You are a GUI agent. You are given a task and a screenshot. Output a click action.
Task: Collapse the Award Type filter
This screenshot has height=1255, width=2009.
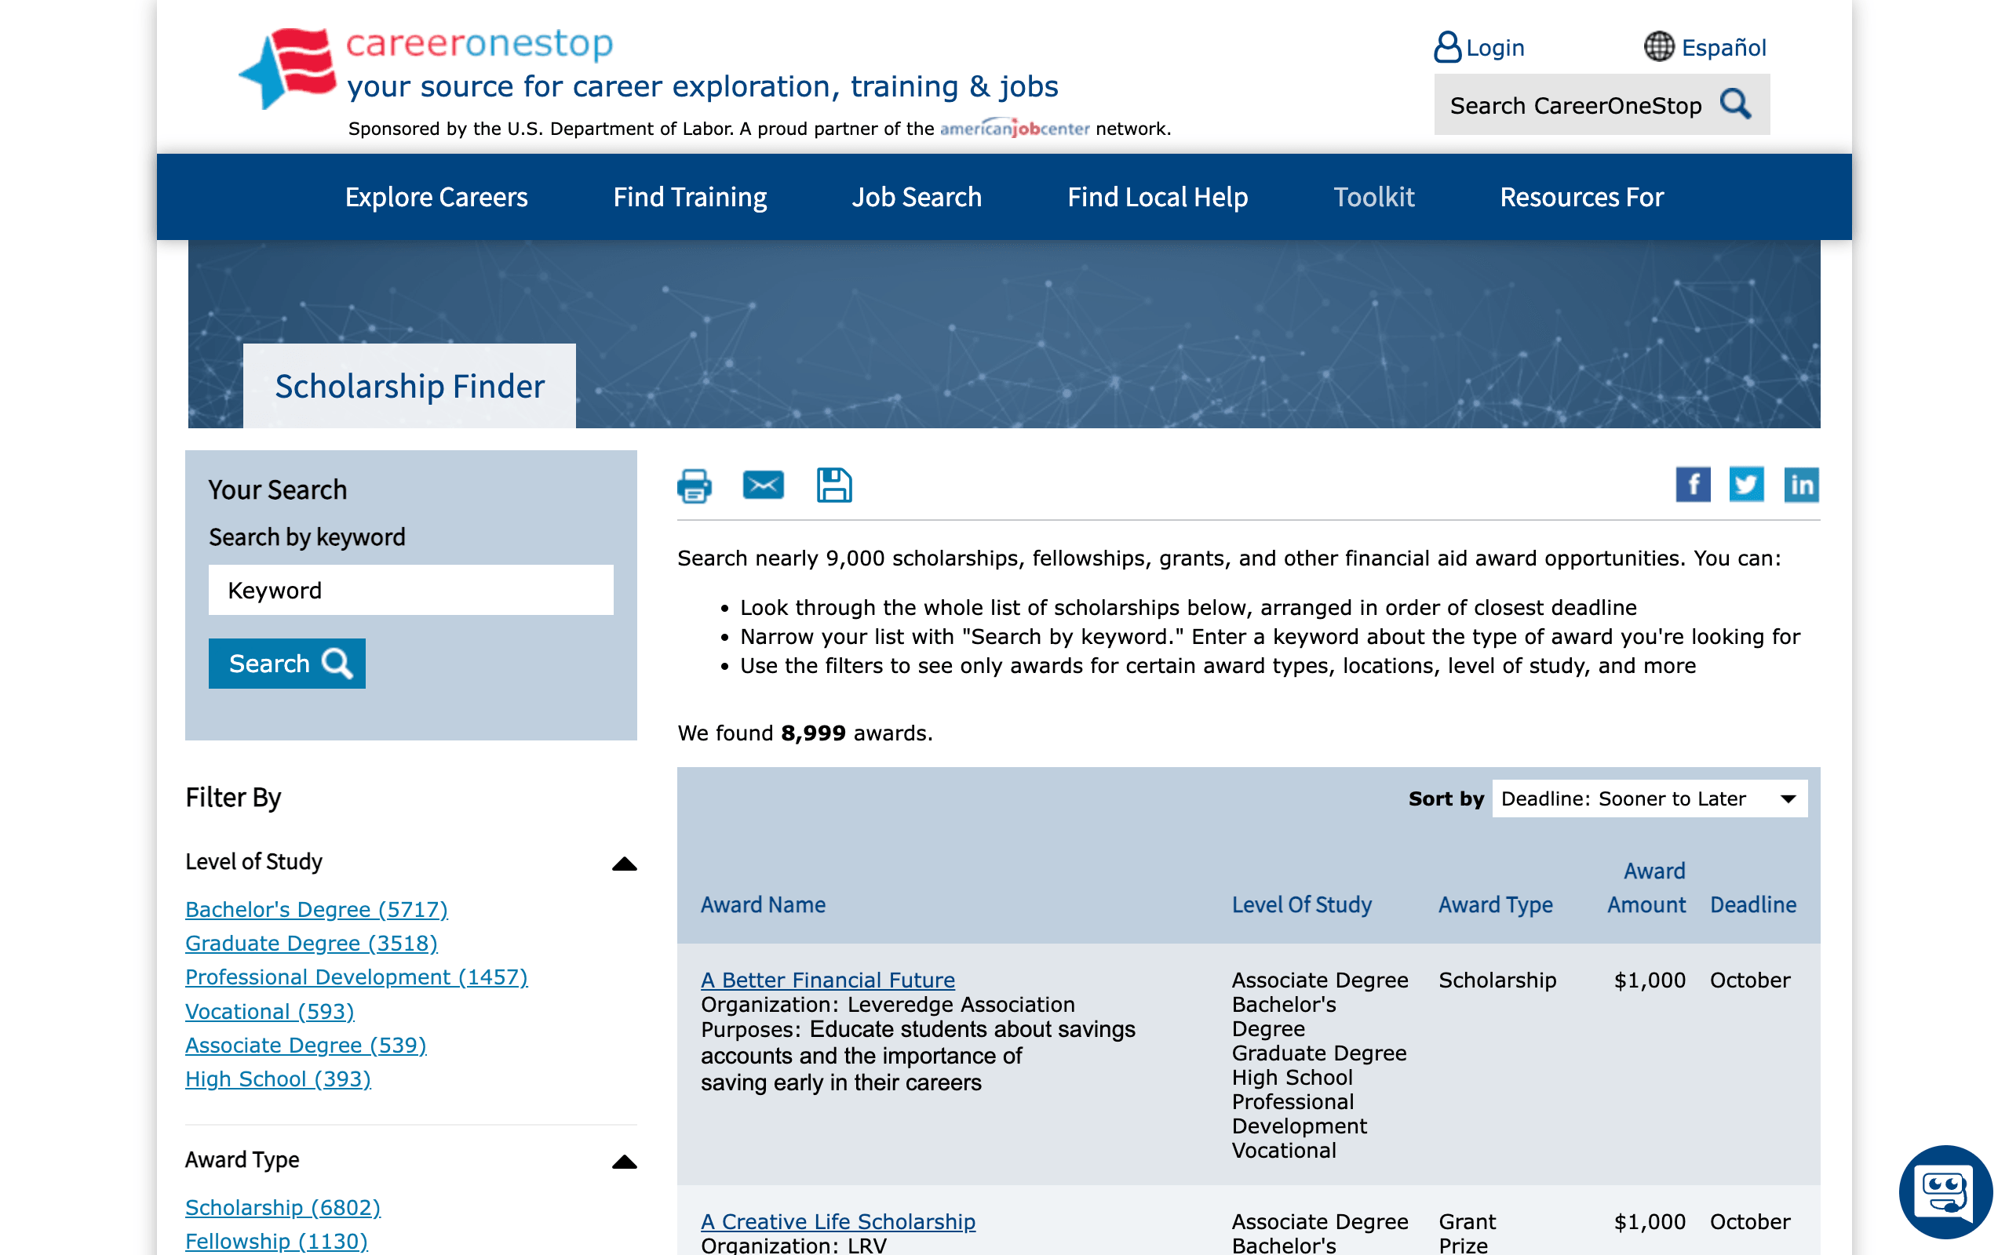point(625,1161)
